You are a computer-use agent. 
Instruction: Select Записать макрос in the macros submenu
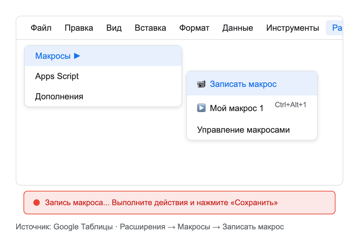244,84
